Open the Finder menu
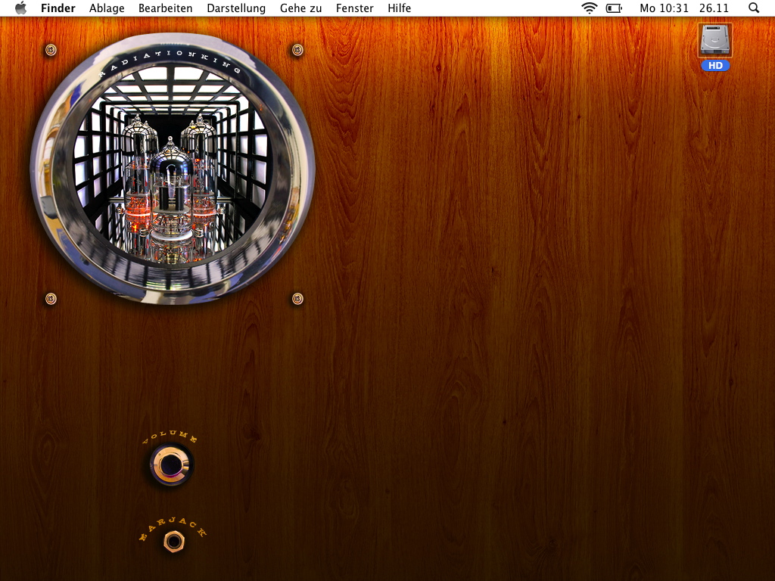This screenshot has height=581, width=775. tap(58, 8)
